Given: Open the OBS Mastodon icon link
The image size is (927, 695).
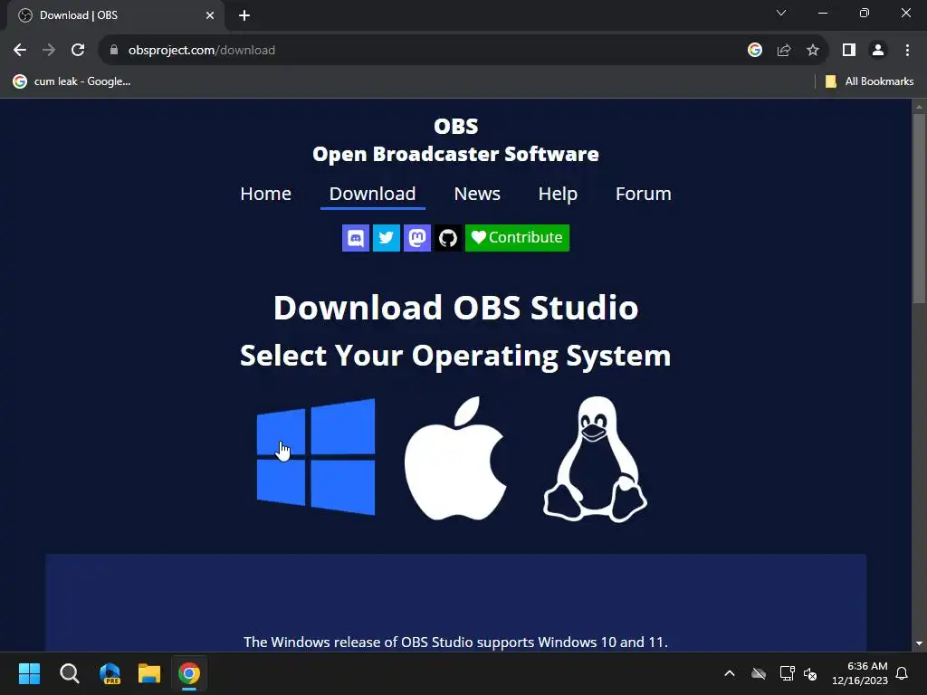Looking at the screenshot, I should point(416,238).
